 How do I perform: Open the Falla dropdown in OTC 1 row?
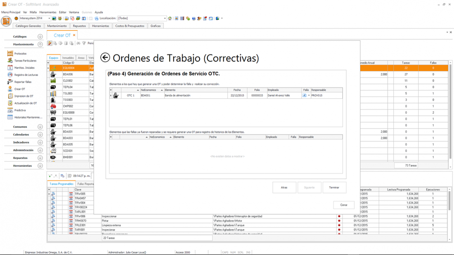pyautogui.click(x=309, y=96)
